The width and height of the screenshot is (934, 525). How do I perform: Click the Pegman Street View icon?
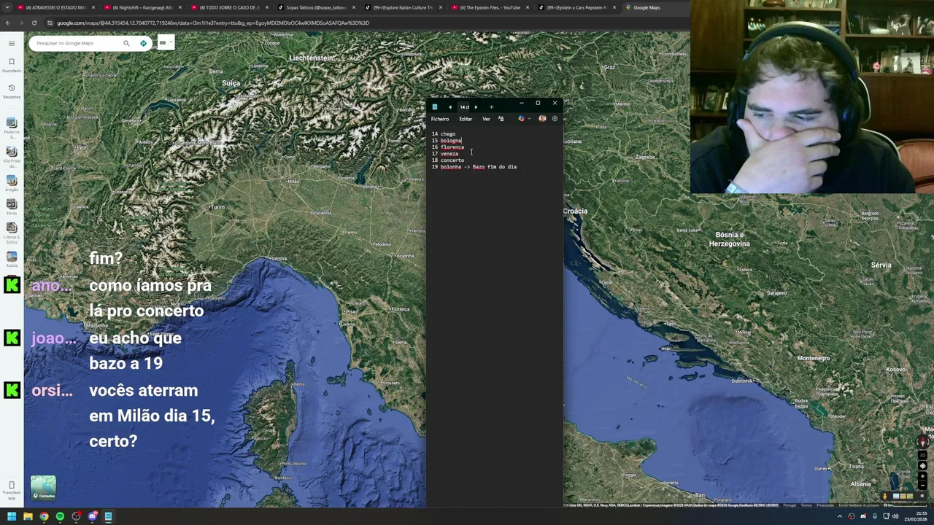coord(885,496)
